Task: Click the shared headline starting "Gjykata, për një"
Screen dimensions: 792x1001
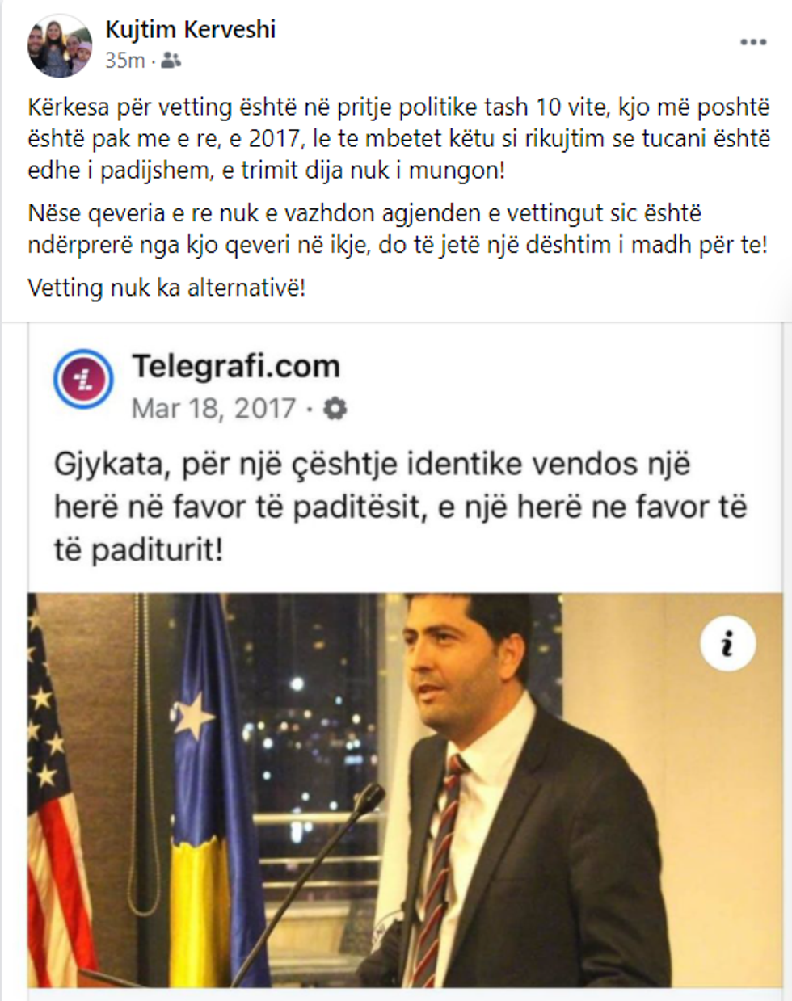Action: click(401, 507)
